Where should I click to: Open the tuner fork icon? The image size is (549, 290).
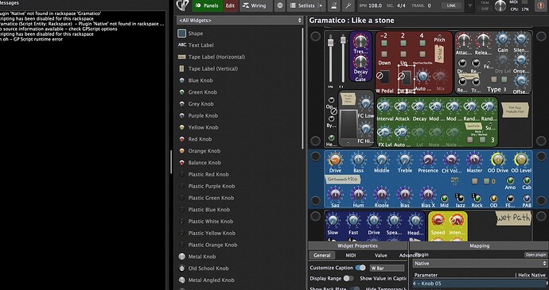click(348, 6)
